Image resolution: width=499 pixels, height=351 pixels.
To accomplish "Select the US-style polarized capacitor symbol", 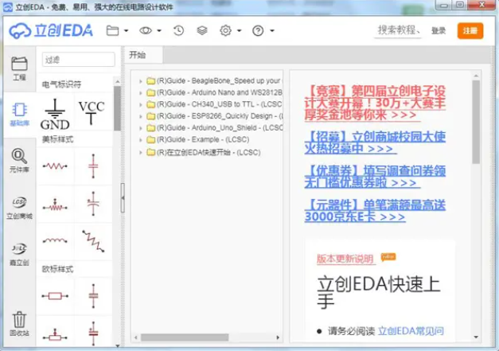I will click(93, 204).
